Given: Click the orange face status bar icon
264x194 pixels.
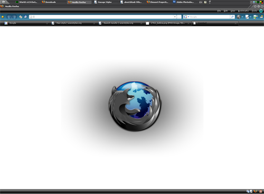Looking at the screenshot, I should [260, 191].
